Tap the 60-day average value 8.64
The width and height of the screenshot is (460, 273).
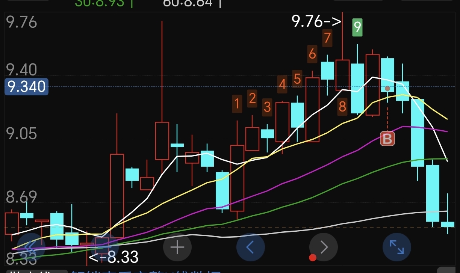tap(188, 3)
